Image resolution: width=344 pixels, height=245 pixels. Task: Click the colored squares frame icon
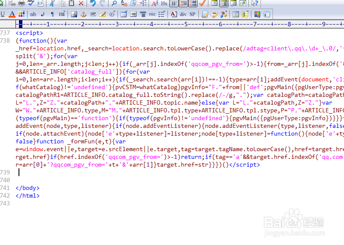(x=257, y=14)
